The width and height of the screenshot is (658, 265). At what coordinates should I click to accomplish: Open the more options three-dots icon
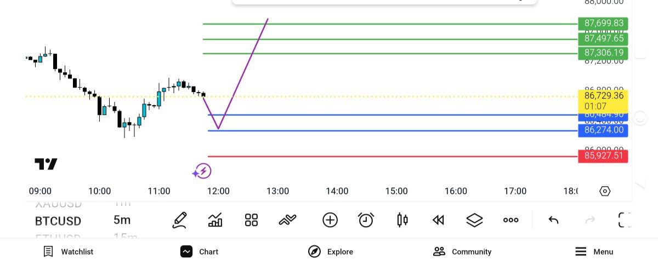tap(510, 220)
